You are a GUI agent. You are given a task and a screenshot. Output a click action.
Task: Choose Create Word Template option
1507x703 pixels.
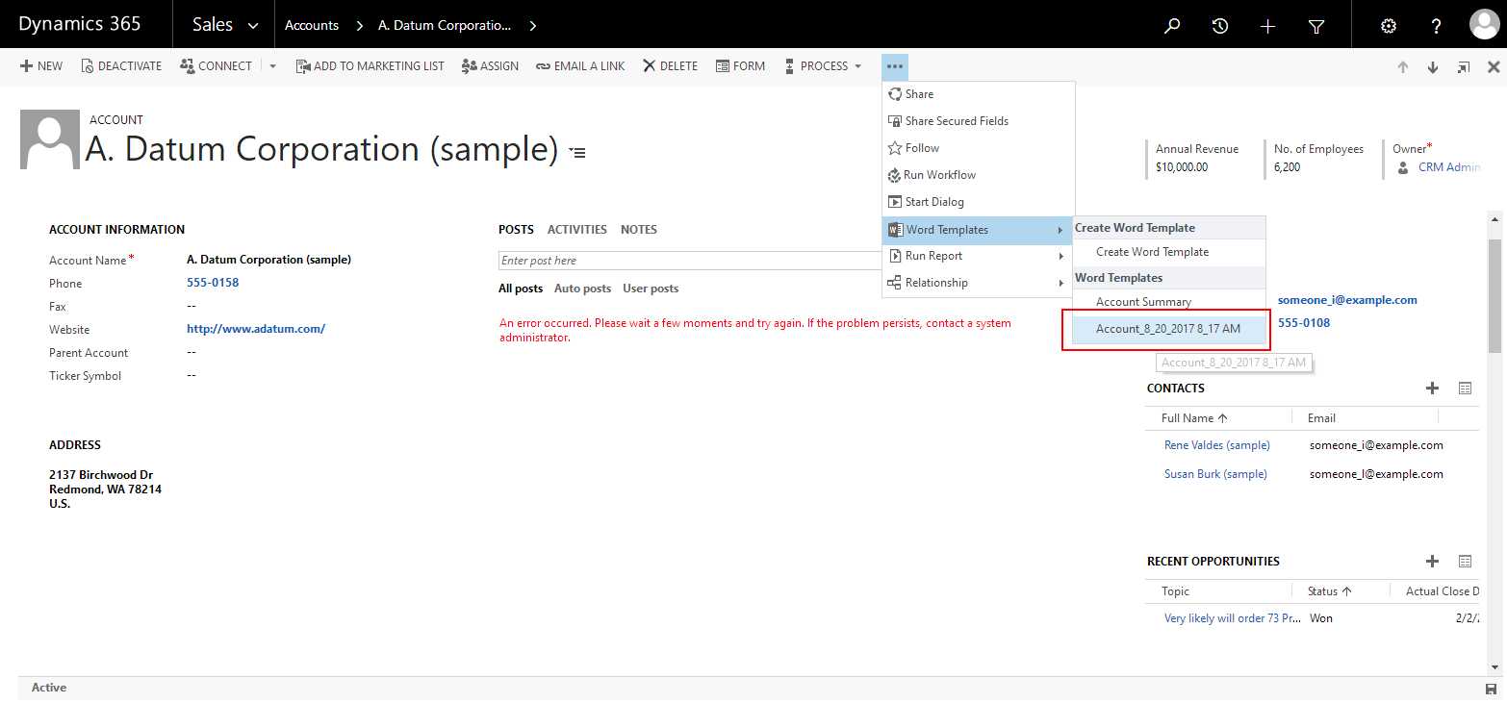pos(1169,252)
